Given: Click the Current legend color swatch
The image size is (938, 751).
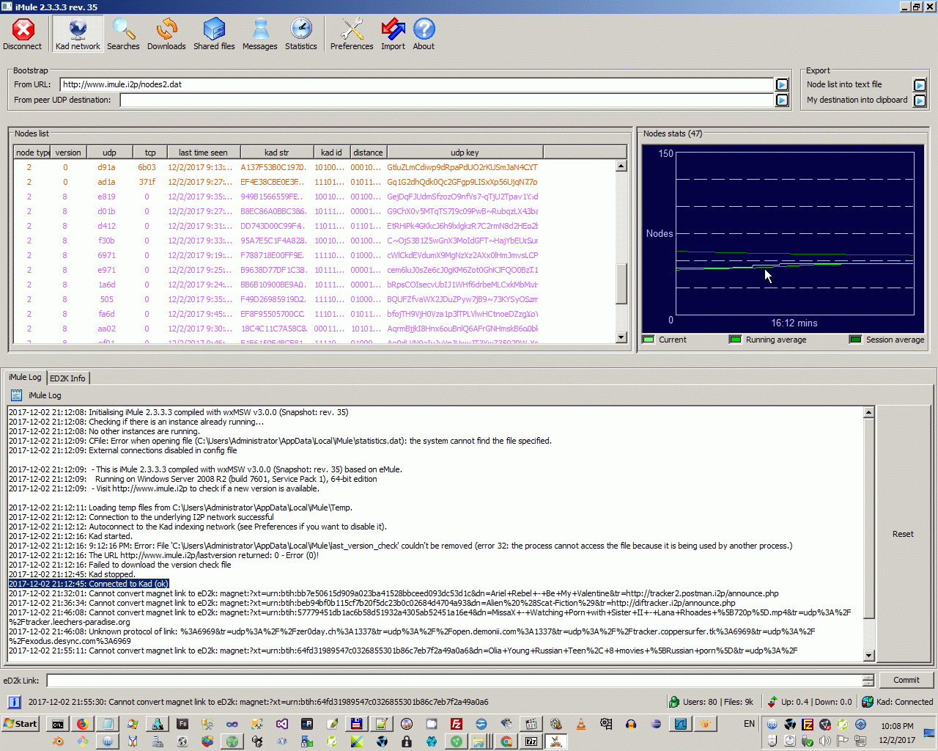Looking at the screenshot, I should click(x=648, y=340).
